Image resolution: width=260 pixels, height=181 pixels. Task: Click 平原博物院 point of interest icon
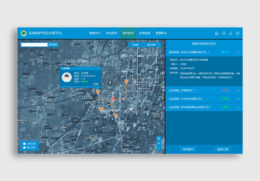coord(135,82)
